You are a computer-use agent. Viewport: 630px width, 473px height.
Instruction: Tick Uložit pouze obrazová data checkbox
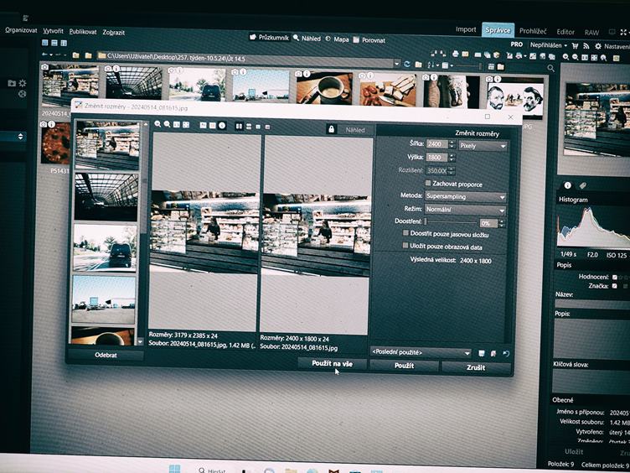[405, 246]
